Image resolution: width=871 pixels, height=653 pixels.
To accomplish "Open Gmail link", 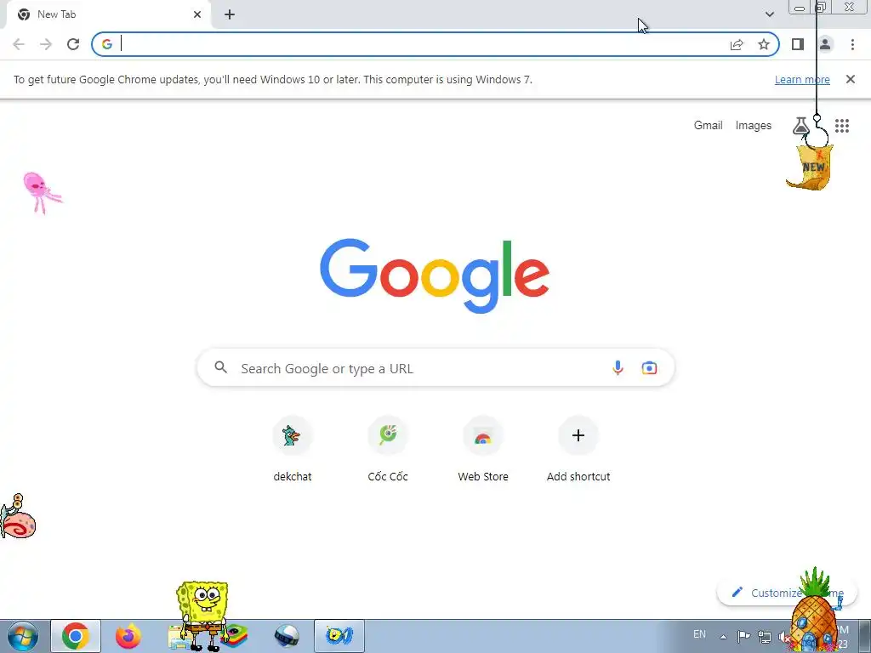I will 708,126.
